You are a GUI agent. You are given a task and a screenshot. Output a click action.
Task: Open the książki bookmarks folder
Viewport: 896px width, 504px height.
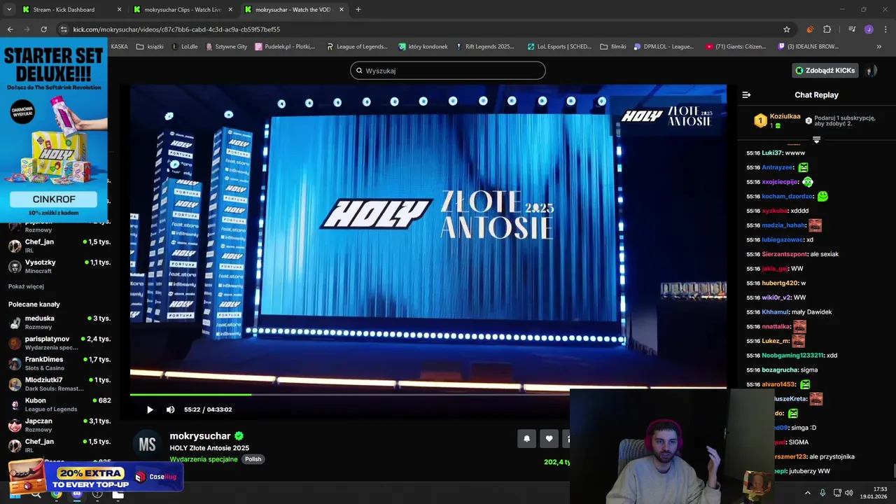(150, 47)
